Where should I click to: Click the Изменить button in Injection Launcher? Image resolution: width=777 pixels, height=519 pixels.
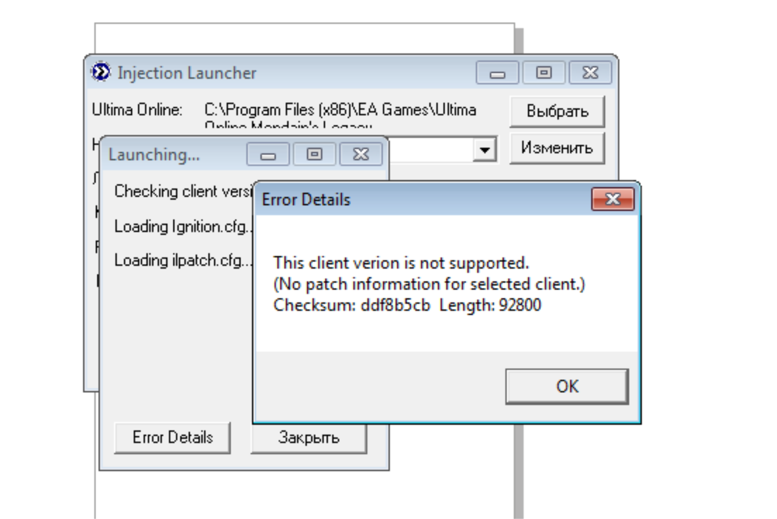coord(557,148)
